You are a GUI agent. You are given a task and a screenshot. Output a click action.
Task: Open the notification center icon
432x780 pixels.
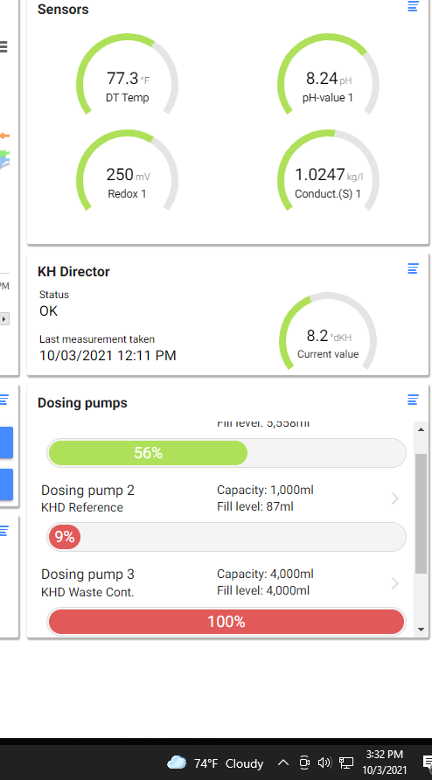[427, 763]
